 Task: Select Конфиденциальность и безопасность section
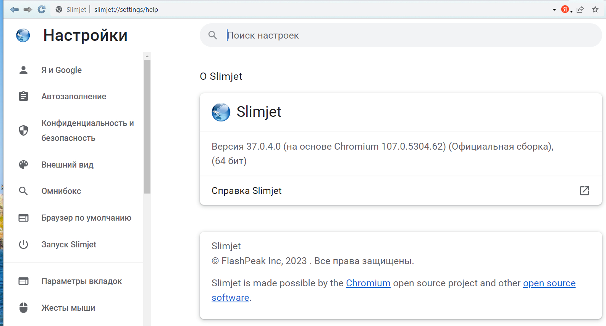[87, 131]
